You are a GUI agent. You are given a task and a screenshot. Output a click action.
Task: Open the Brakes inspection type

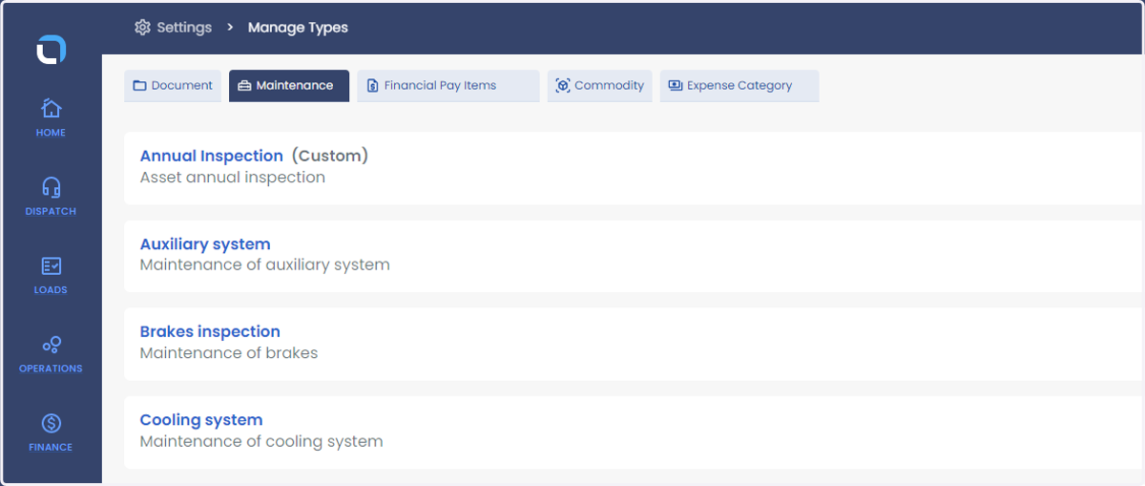click(x=210, y=332)
